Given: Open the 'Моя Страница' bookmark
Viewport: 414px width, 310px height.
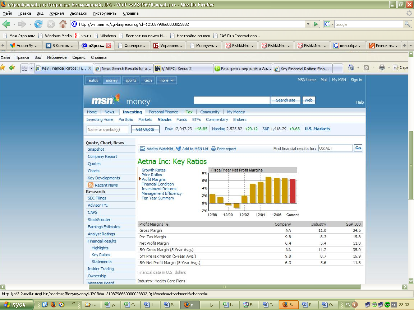Looking at the screenshot, I should point(19,36).
